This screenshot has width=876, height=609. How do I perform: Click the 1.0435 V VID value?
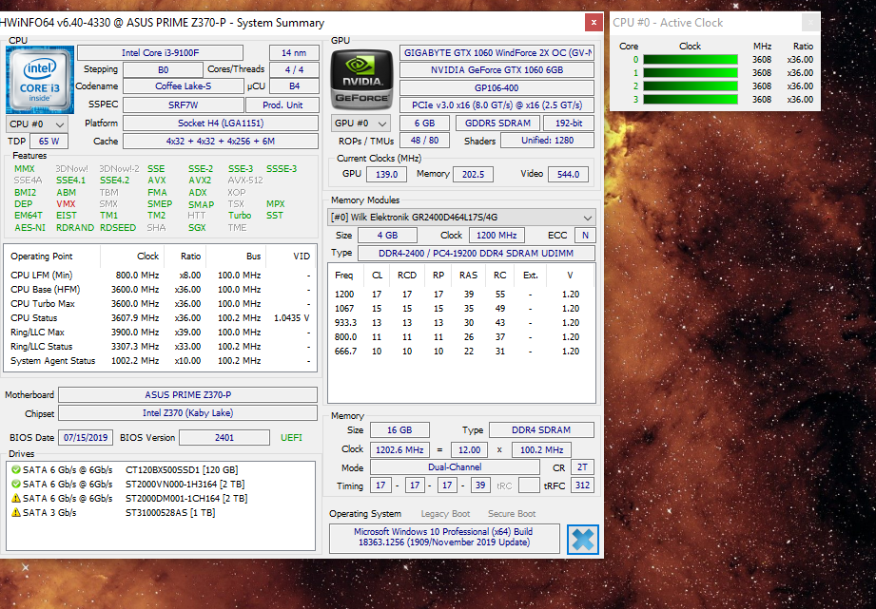pos(291,318)
